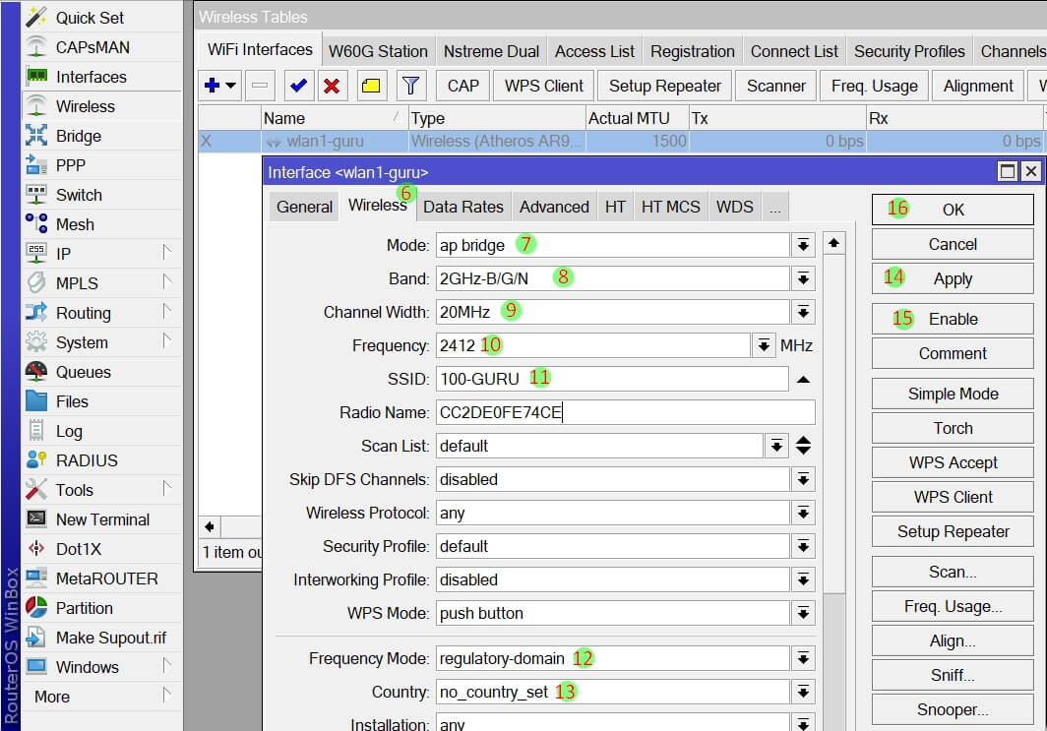Open the New Terminal sidebar item
Viewport: 1047px width, 731px height.
pyautogui.click(x=102, y=519)
